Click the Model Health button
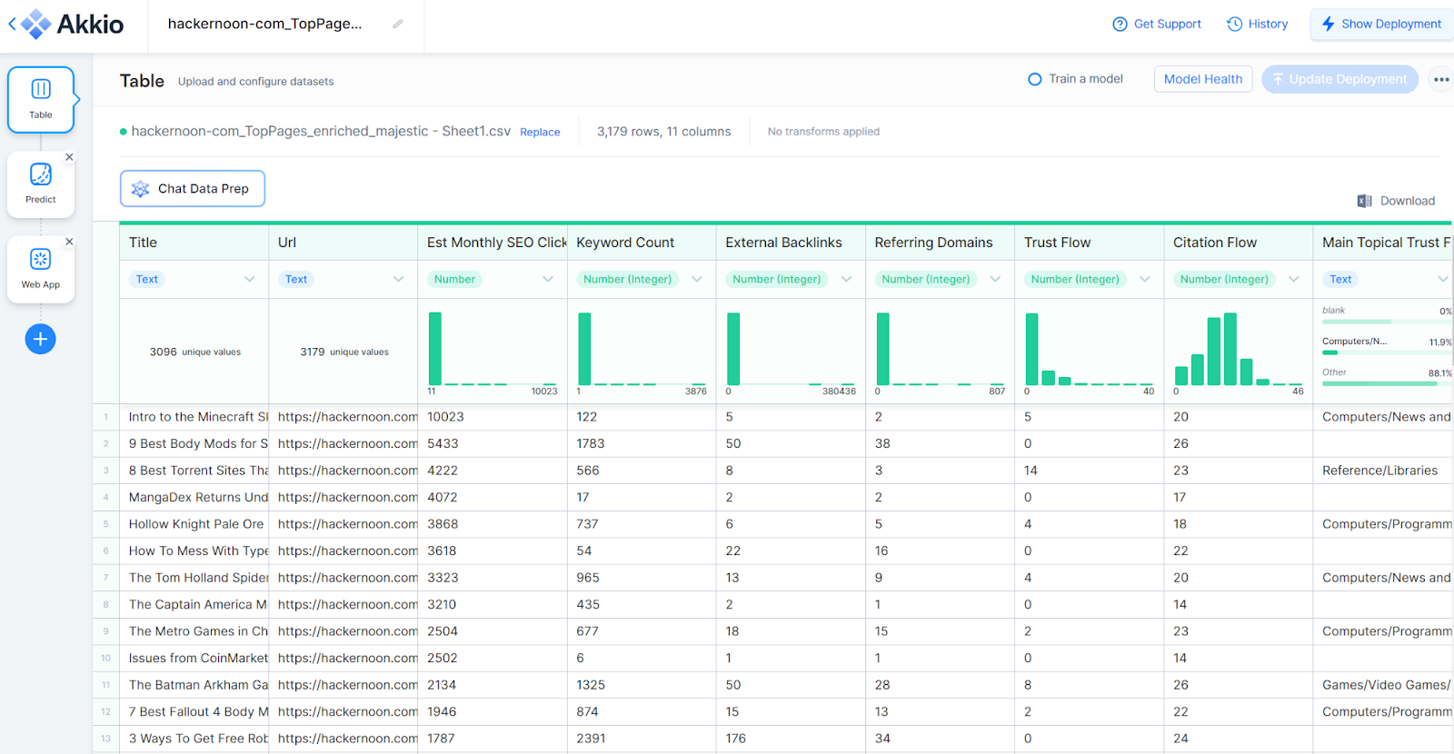 pos(1202,79)
